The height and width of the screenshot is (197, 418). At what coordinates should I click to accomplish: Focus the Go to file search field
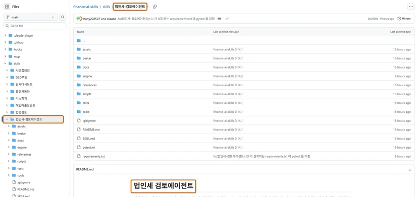35,26
